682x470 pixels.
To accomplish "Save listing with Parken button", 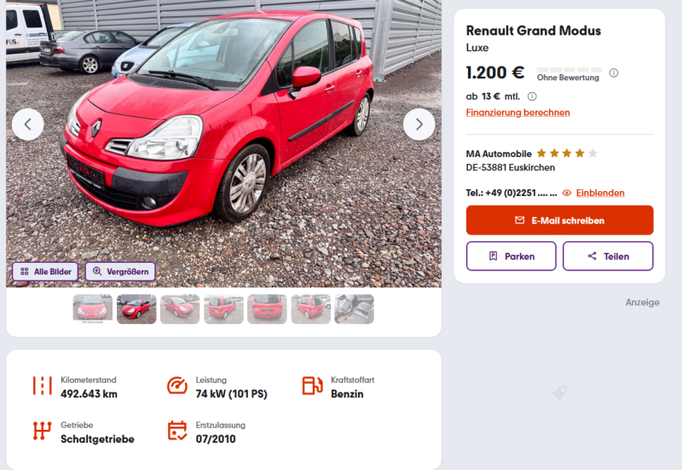I will (511, 256).
